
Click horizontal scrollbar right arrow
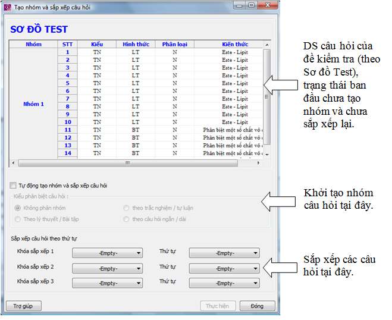pos(258,162)
